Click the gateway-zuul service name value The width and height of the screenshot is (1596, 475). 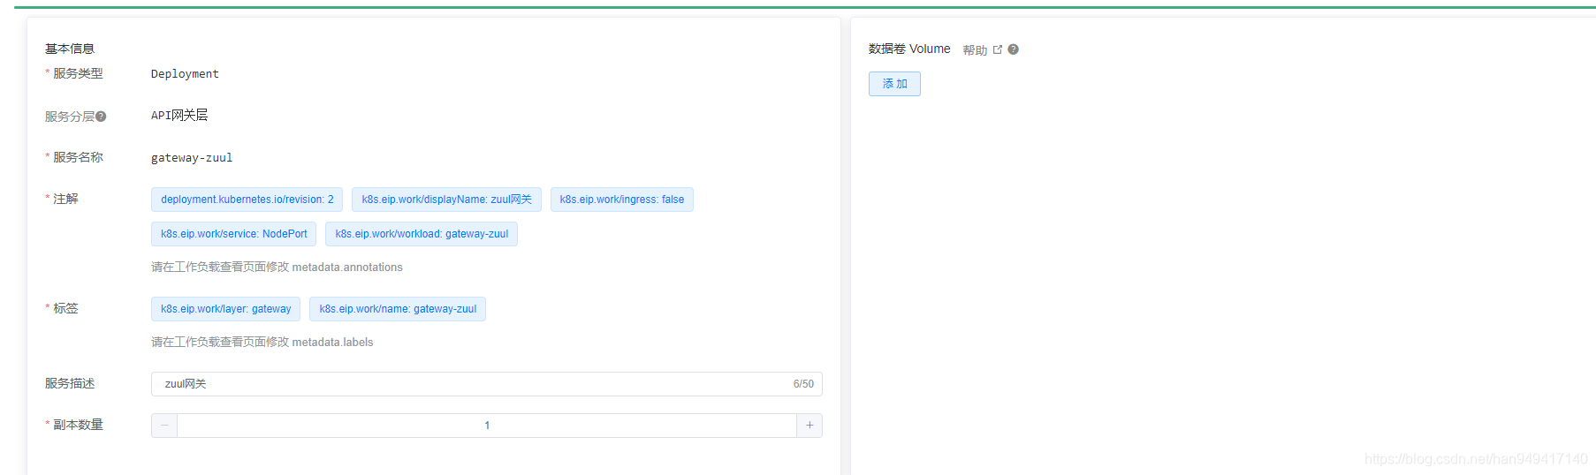(192, 158)
